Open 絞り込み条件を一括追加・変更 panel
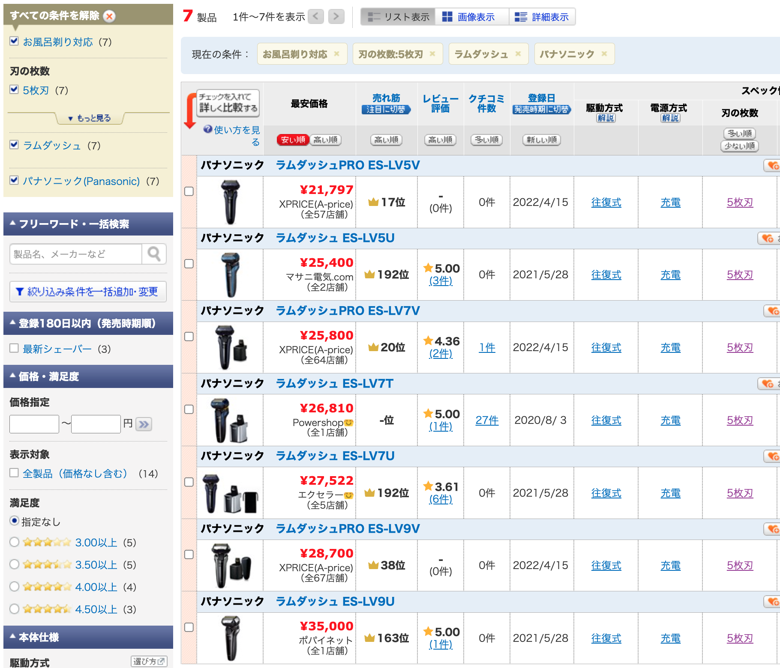 tap(88, 292)
